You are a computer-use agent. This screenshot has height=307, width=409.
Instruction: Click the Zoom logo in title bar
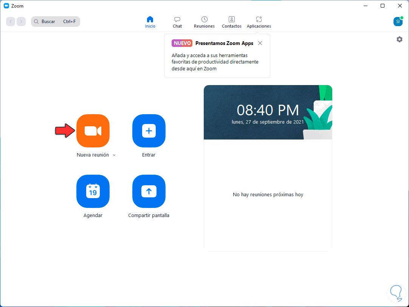coord(6,6)
